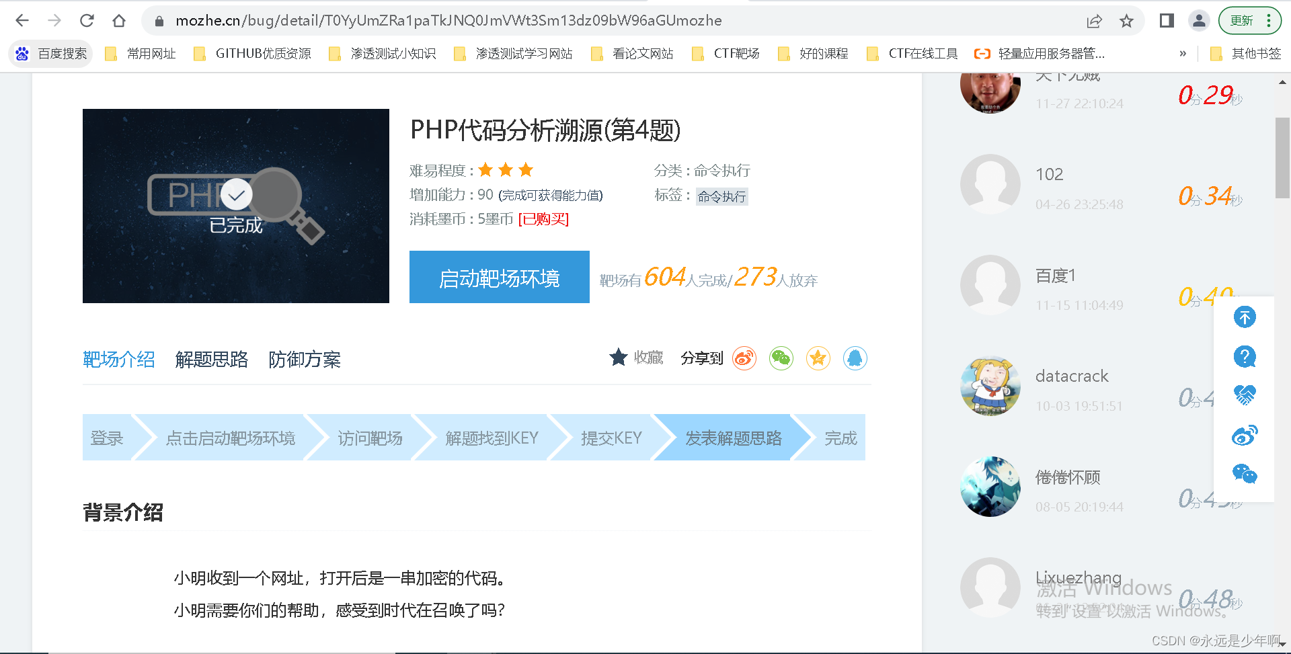The image size is (1291, 654).
Task: Click the scrollbar up arrow
Action: tap(1282, 82)
